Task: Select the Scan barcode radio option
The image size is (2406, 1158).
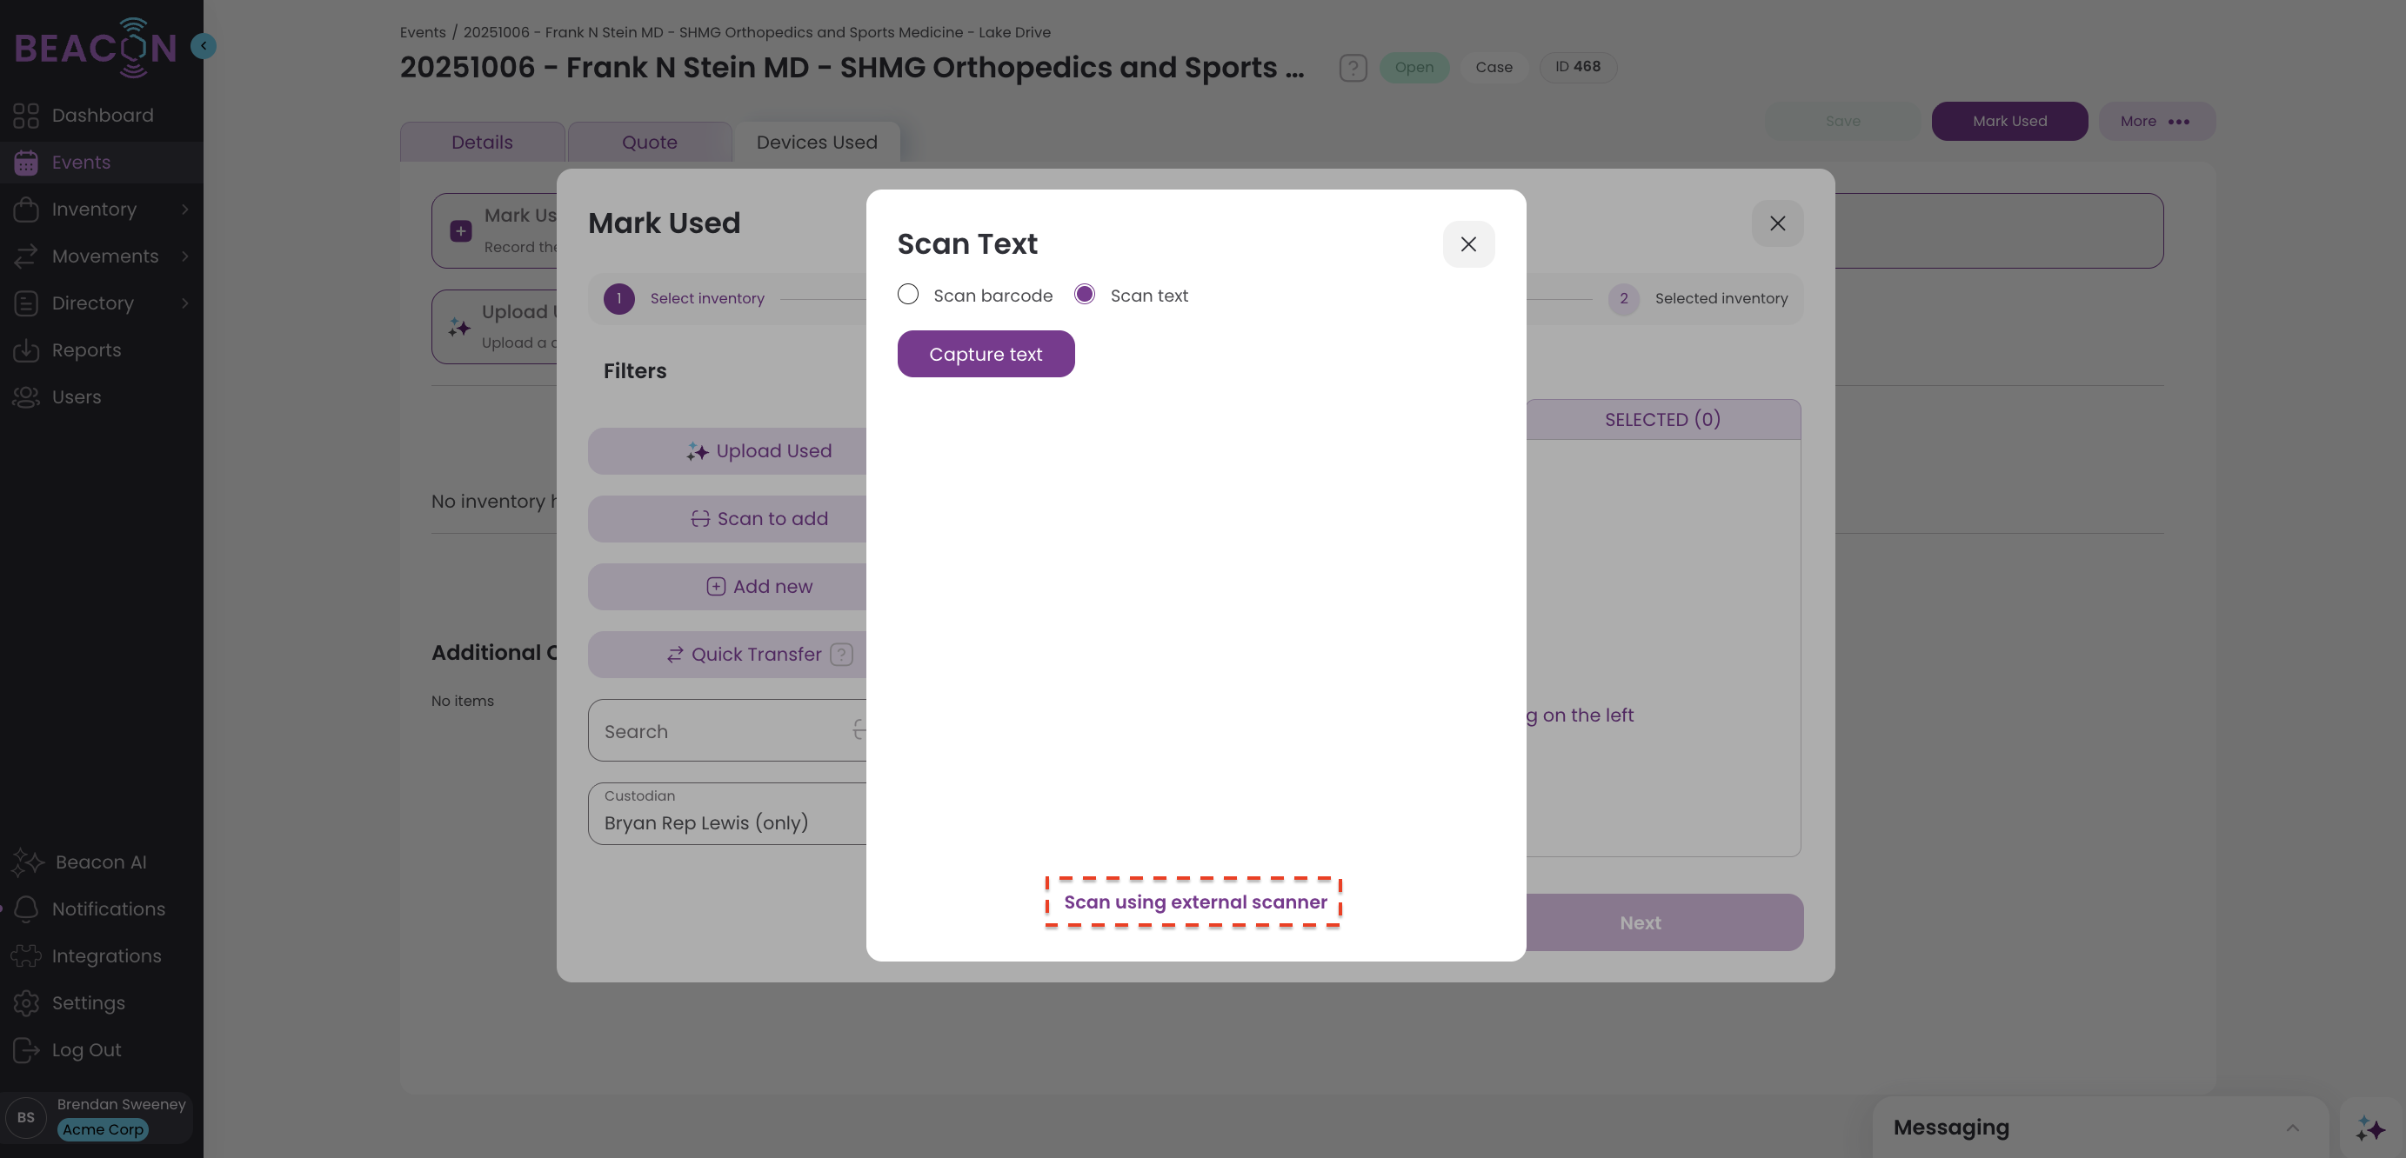Action: (908, 295)
